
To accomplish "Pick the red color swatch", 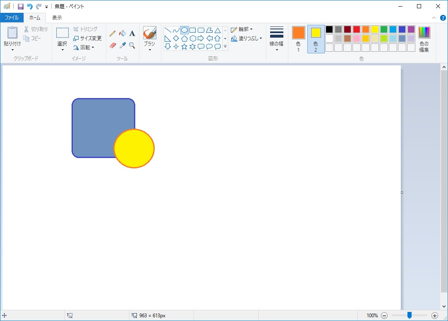I will tap(357, 29).
